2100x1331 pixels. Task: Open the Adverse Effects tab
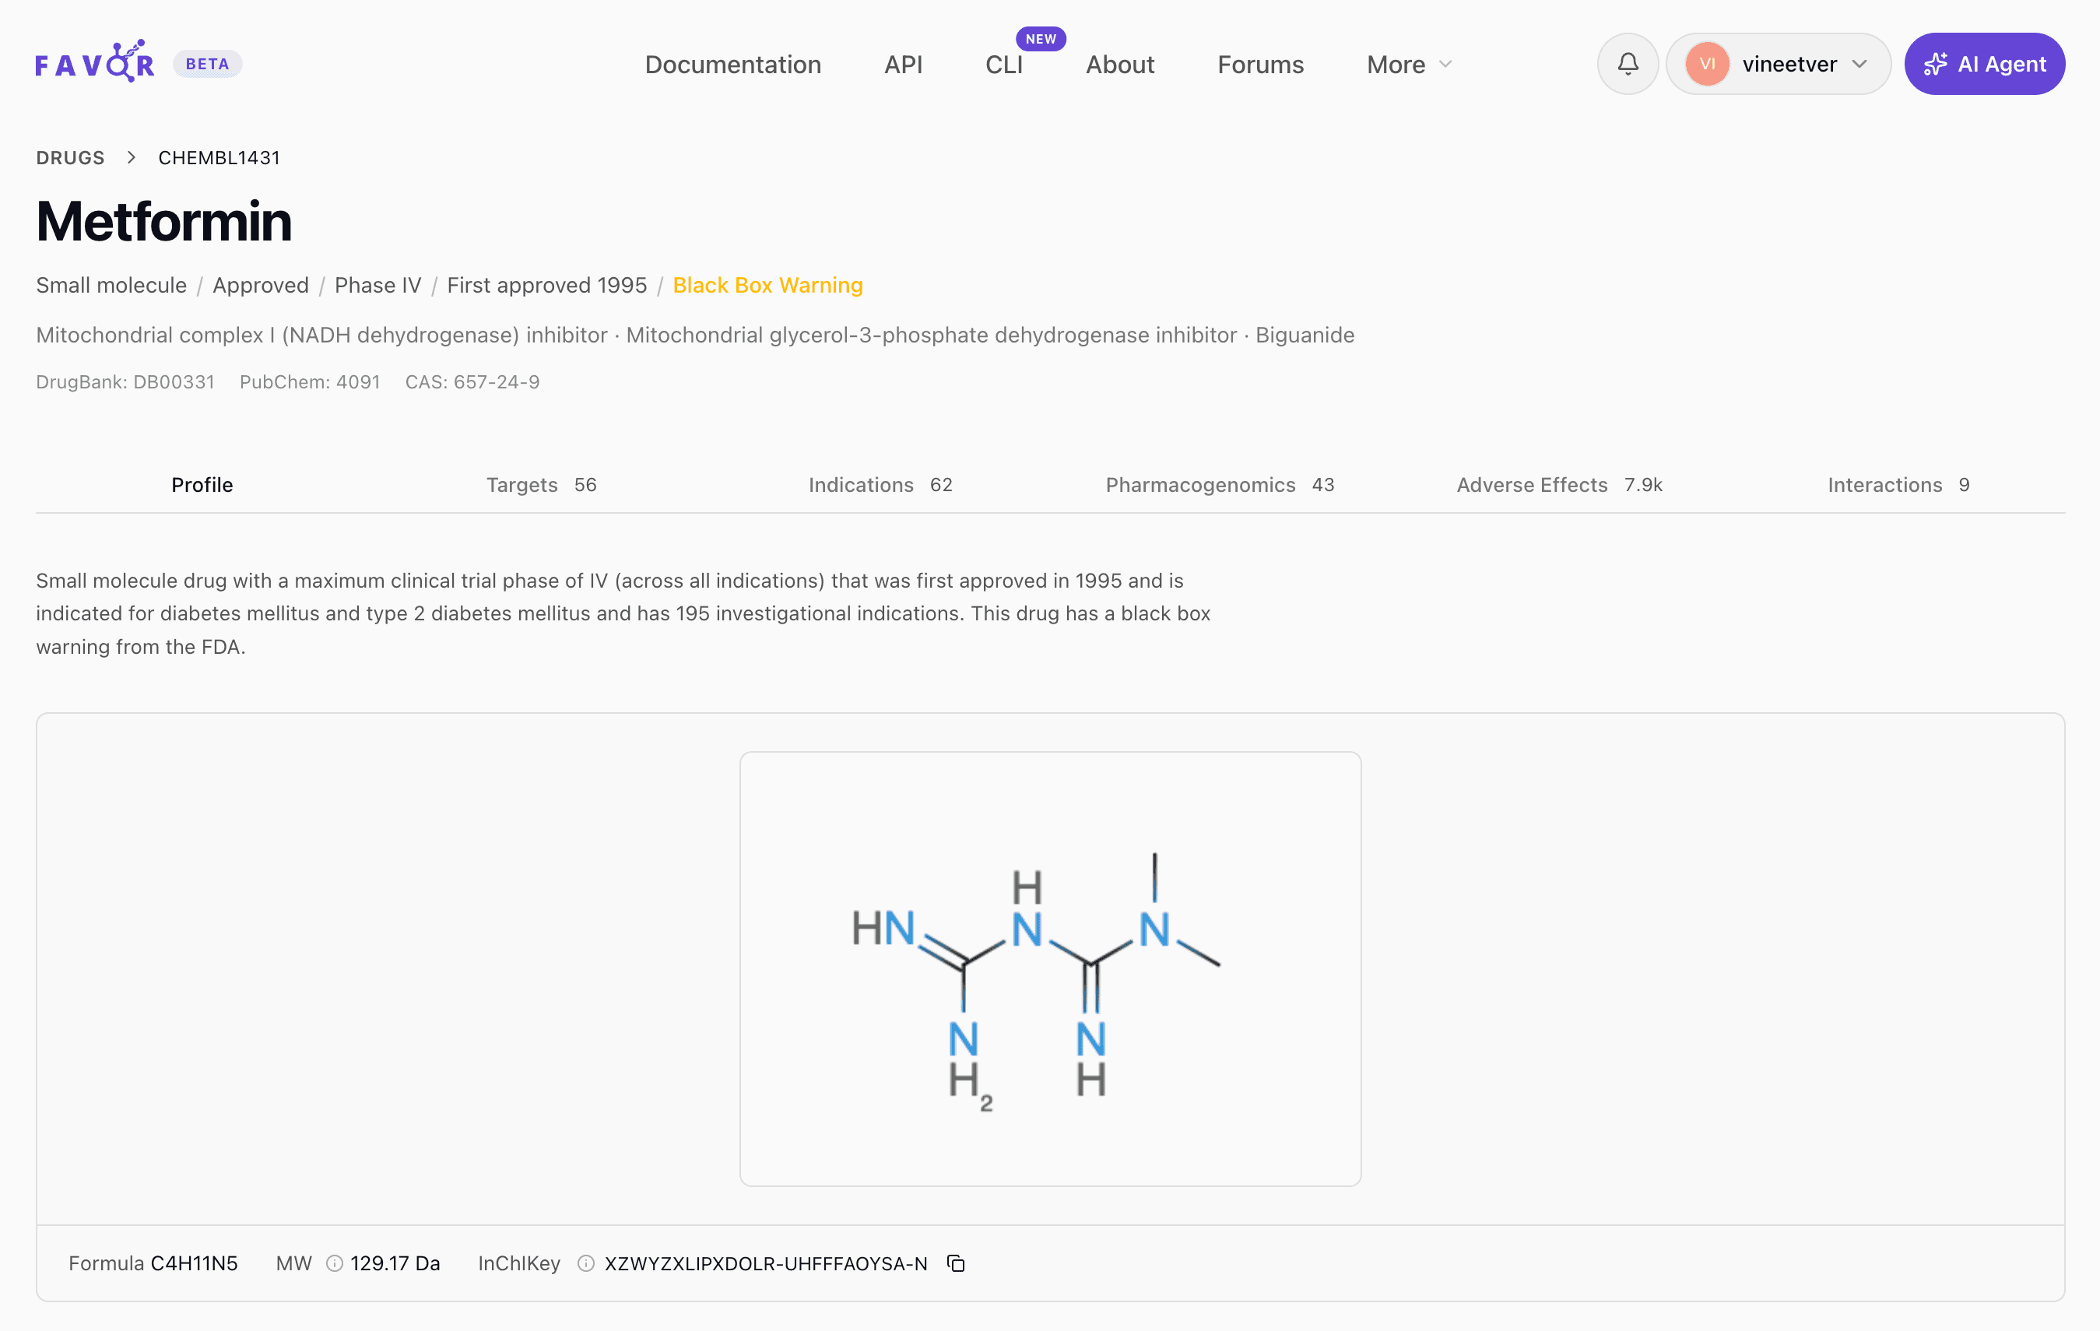tap(1559, 485)
